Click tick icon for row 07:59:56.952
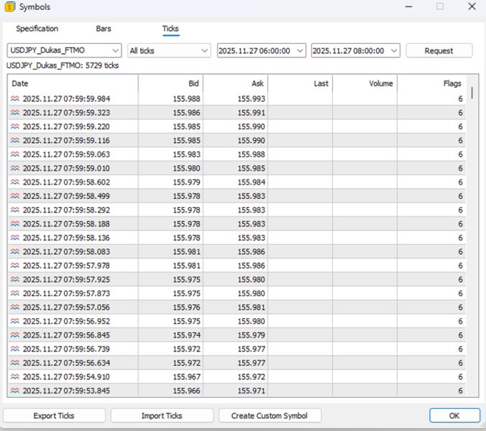Viewport: 486px width, 431px height. (15, 321)
